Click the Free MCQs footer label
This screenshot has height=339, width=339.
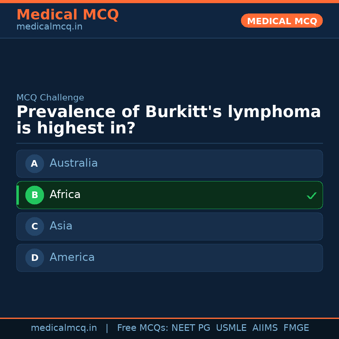143,328
